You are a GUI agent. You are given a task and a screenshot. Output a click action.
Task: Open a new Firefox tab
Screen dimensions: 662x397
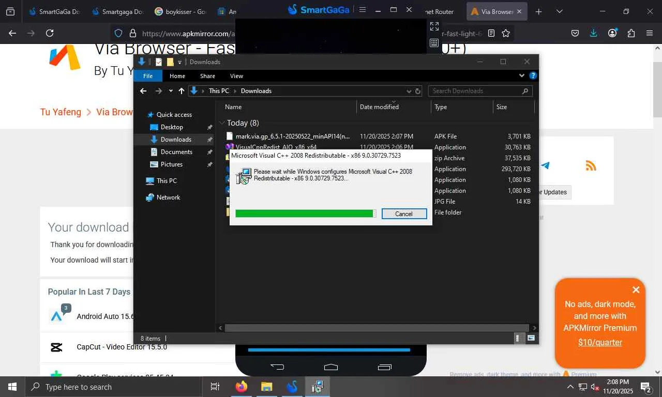[538, 11]
